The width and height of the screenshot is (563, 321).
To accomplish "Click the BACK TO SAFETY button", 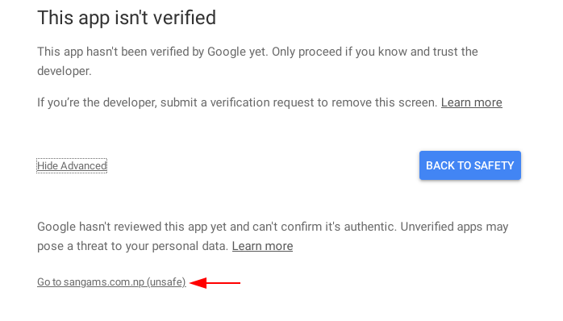I will [470, 165].
